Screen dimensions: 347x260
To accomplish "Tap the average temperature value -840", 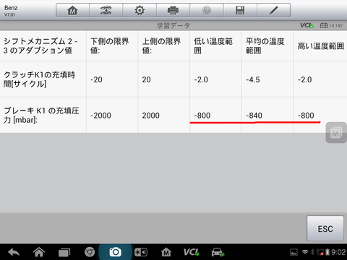I will [x=254, y=116].
